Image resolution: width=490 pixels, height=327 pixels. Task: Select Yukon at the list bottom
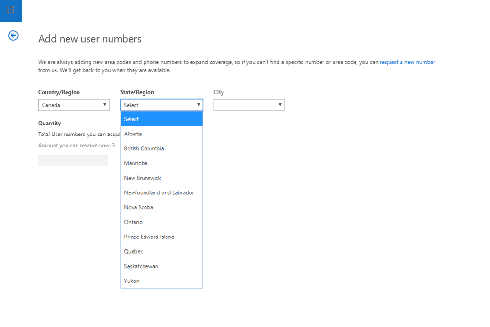(162, 281)
